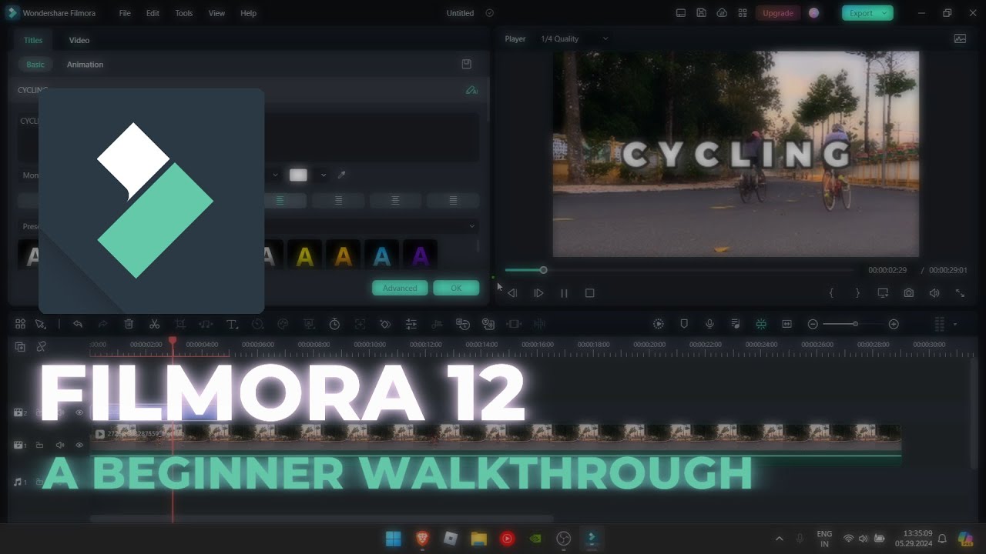Add a keyframe with the diamond icon
This screenshot has height=554, width=986.
coord(385,325)
